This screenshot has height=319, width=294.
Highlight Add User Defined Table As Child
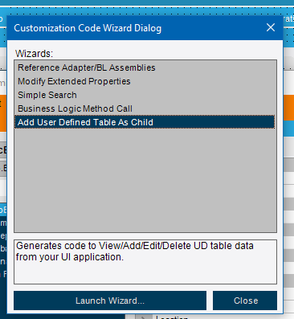coord(145,122)
